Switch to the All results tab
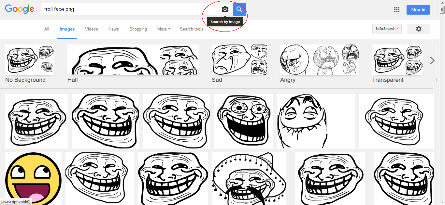The width and height of the screenshot is (445, 205). (47, 29)
